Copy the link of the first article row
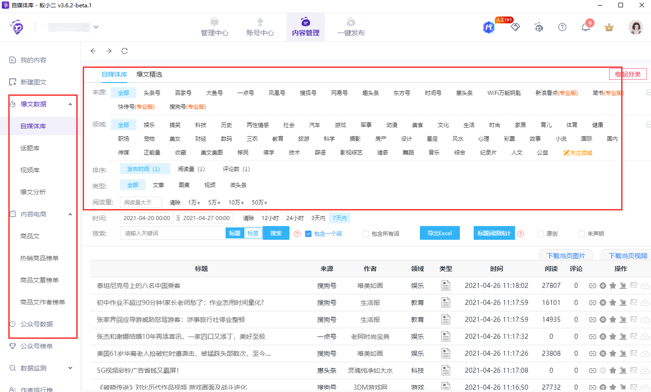651x392 pixels. [592, 285]
